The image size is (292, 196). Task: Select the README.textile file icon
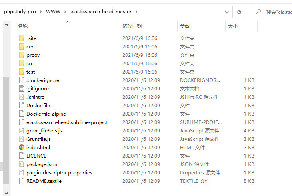pyautogui.click(x=22, y=181)
